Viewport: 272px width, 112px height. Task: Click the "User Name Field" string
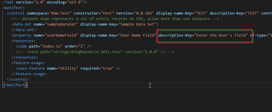click(137, 35)
